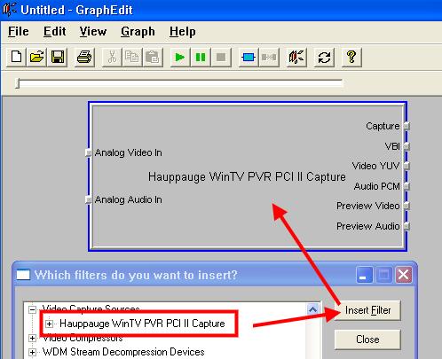Select WDM Stream Decompression Devices tree item

(123, 352)
